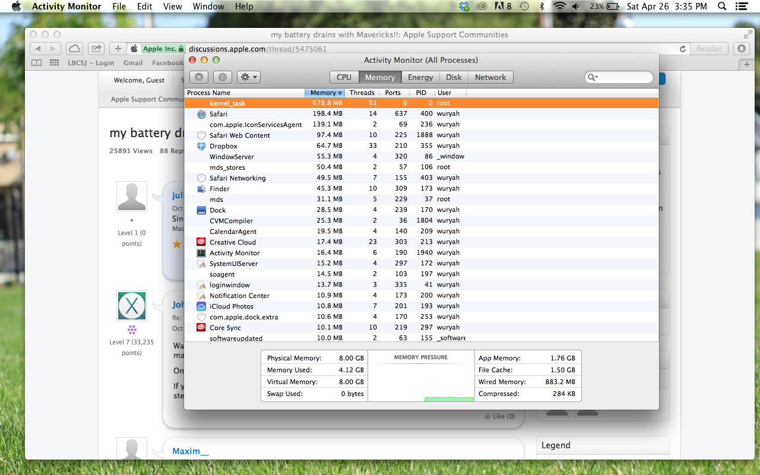Select the softwareupdated process
This screenshot has width=760, height=475.
[422, 338]
